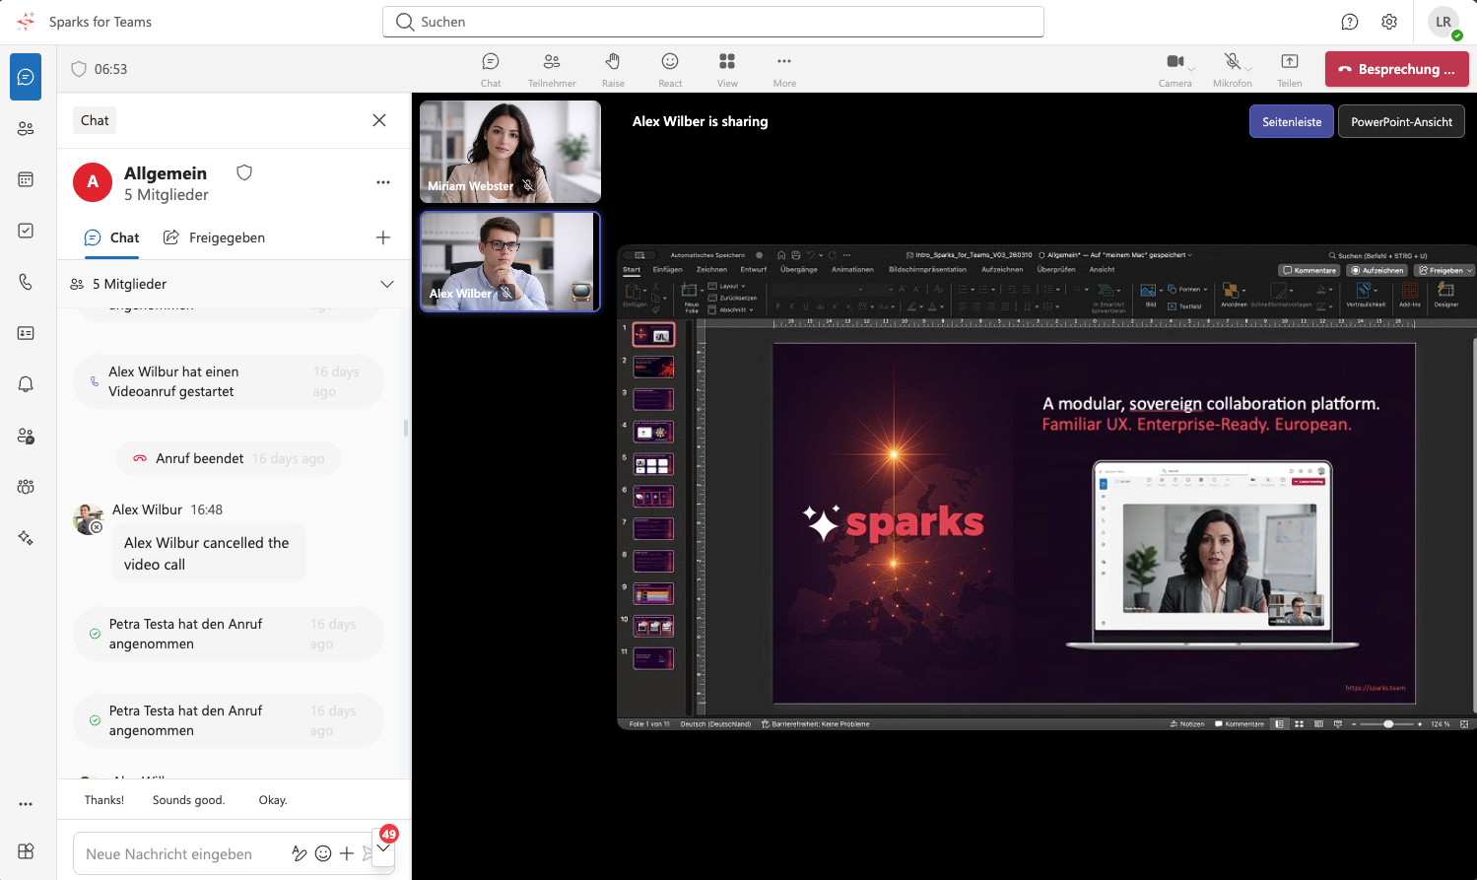Click "Alex Wilbur cancelled the video call" message
The height and width of the screenshot is (880, 1477).
(x=207, y=554)
